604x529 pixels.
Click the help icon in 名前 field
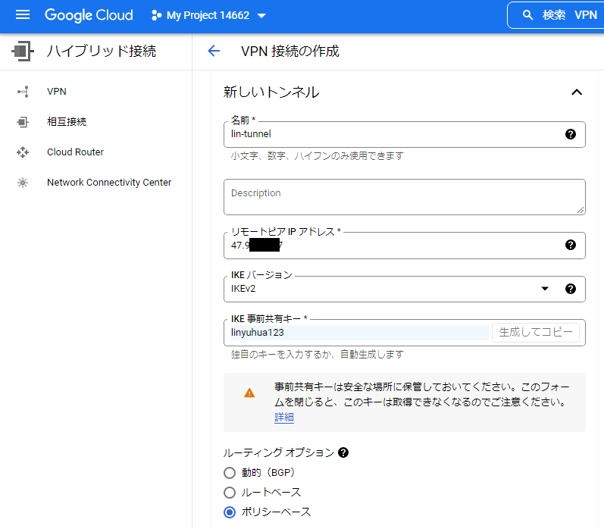coord(571,134)
